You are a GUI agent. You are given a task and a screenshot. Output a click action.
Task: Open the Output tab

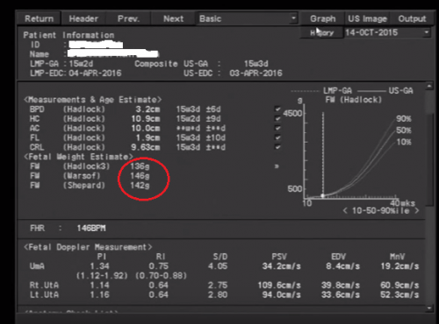tap(412, 18)
